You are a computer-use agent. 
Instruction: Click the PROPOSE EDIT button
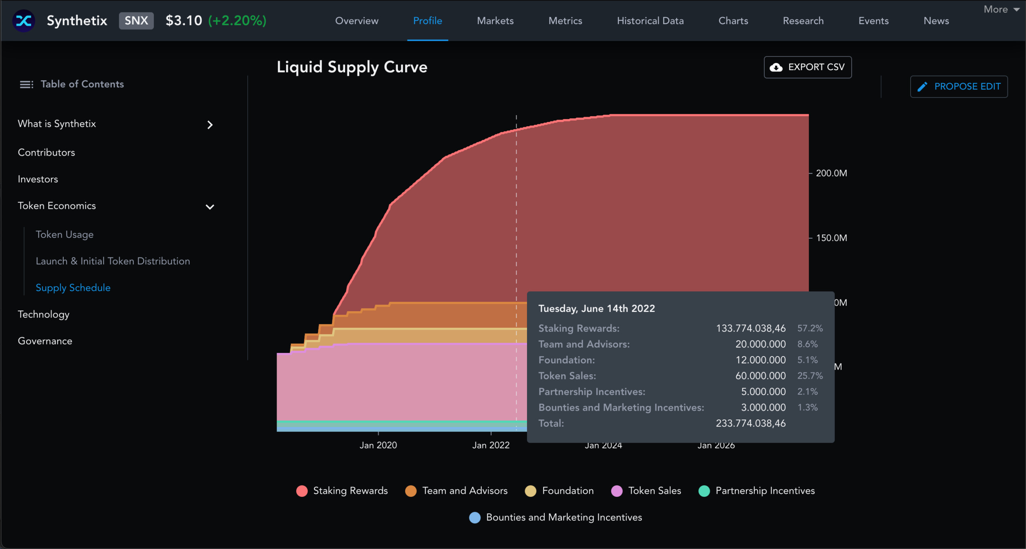click(959, 87)
